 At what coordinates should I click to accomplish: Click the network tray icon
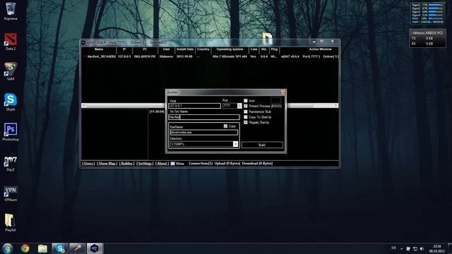[x=415, y=248]
